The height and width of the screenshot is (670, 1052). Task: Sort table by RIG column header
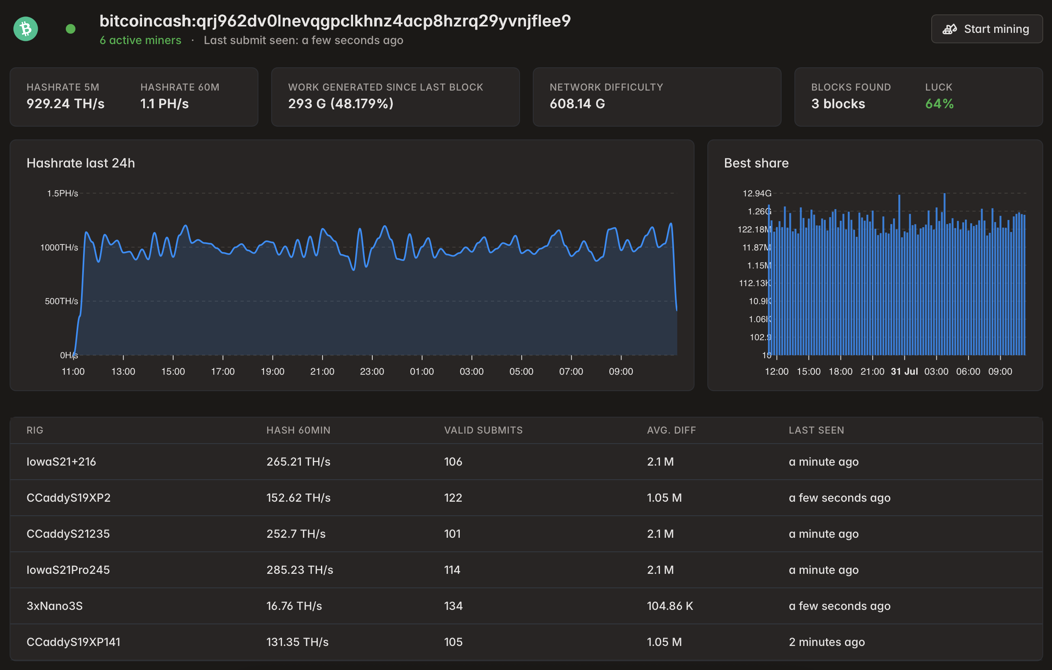pyautogui.click(x=35, y=430)
